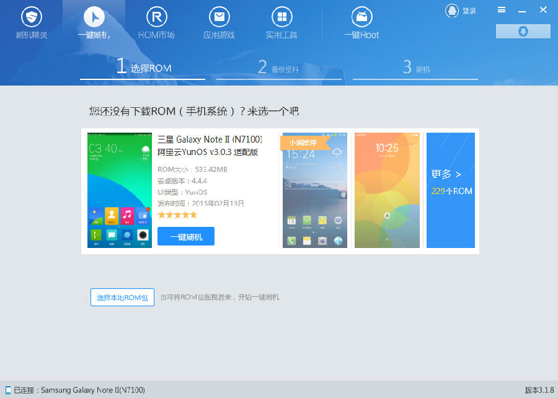
Task: Click the 您还没有下载ROM heading
Action: click(x=194, y=112)
